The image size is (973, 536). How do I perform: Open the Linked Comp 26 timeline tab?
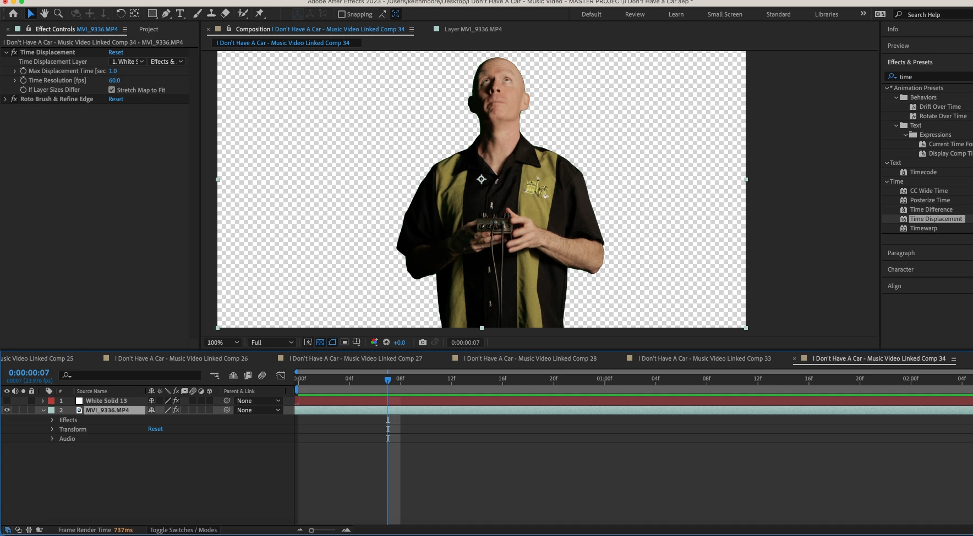coord(181,358)
